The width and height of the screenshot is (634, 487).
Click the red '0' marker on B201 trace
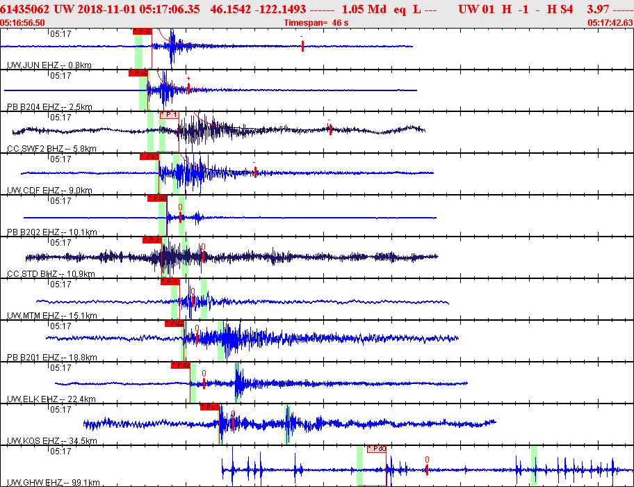pyautogui.click(x=197, y=337)
